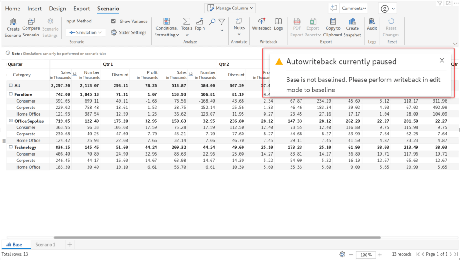
Task: Collapse the Office Supplies category group
Action: 10,121
